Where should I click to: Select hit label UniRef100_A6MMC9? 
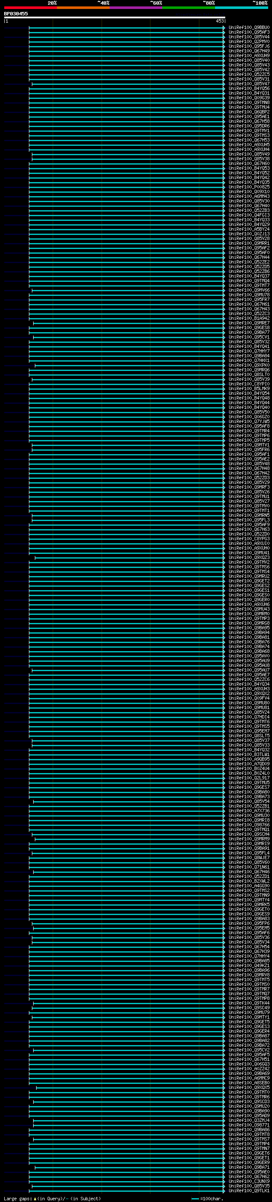click(249, 1078)
